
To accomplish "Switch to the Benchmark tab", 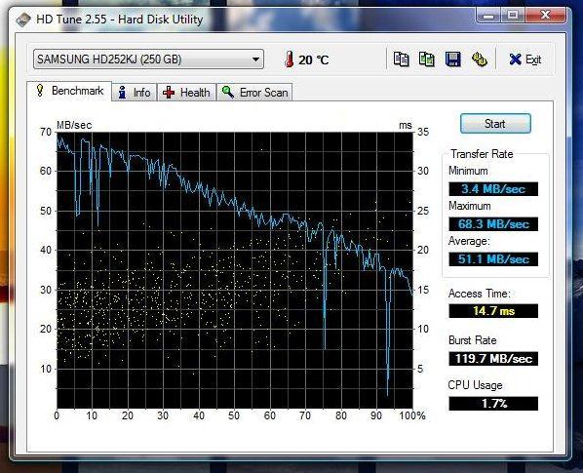I will 69,91.
